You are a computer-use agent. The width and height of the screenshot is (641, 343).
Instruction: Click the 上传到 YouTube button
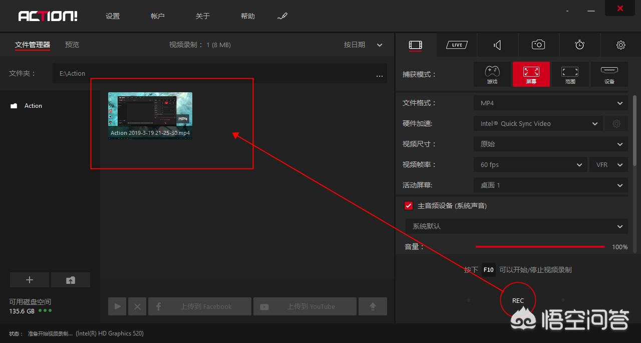point(304,306)
